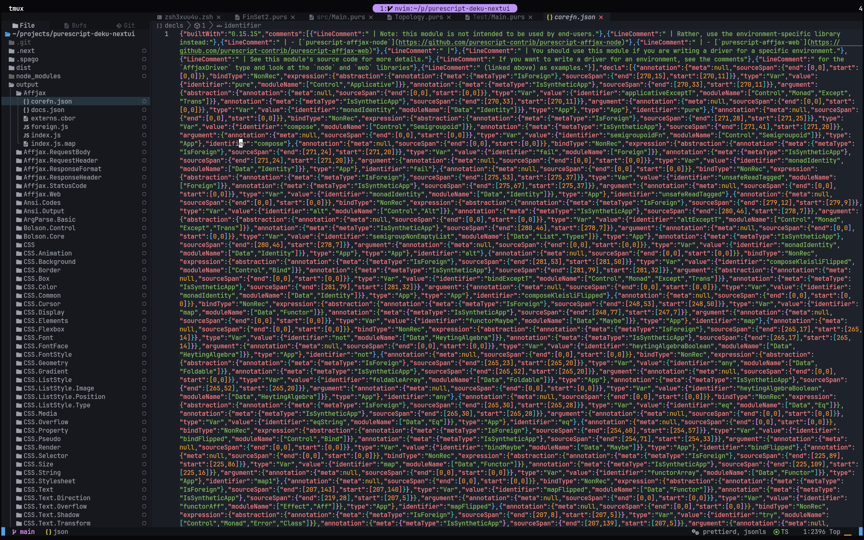Click the tmux window 1 nvim title

[x=445, y=8]
